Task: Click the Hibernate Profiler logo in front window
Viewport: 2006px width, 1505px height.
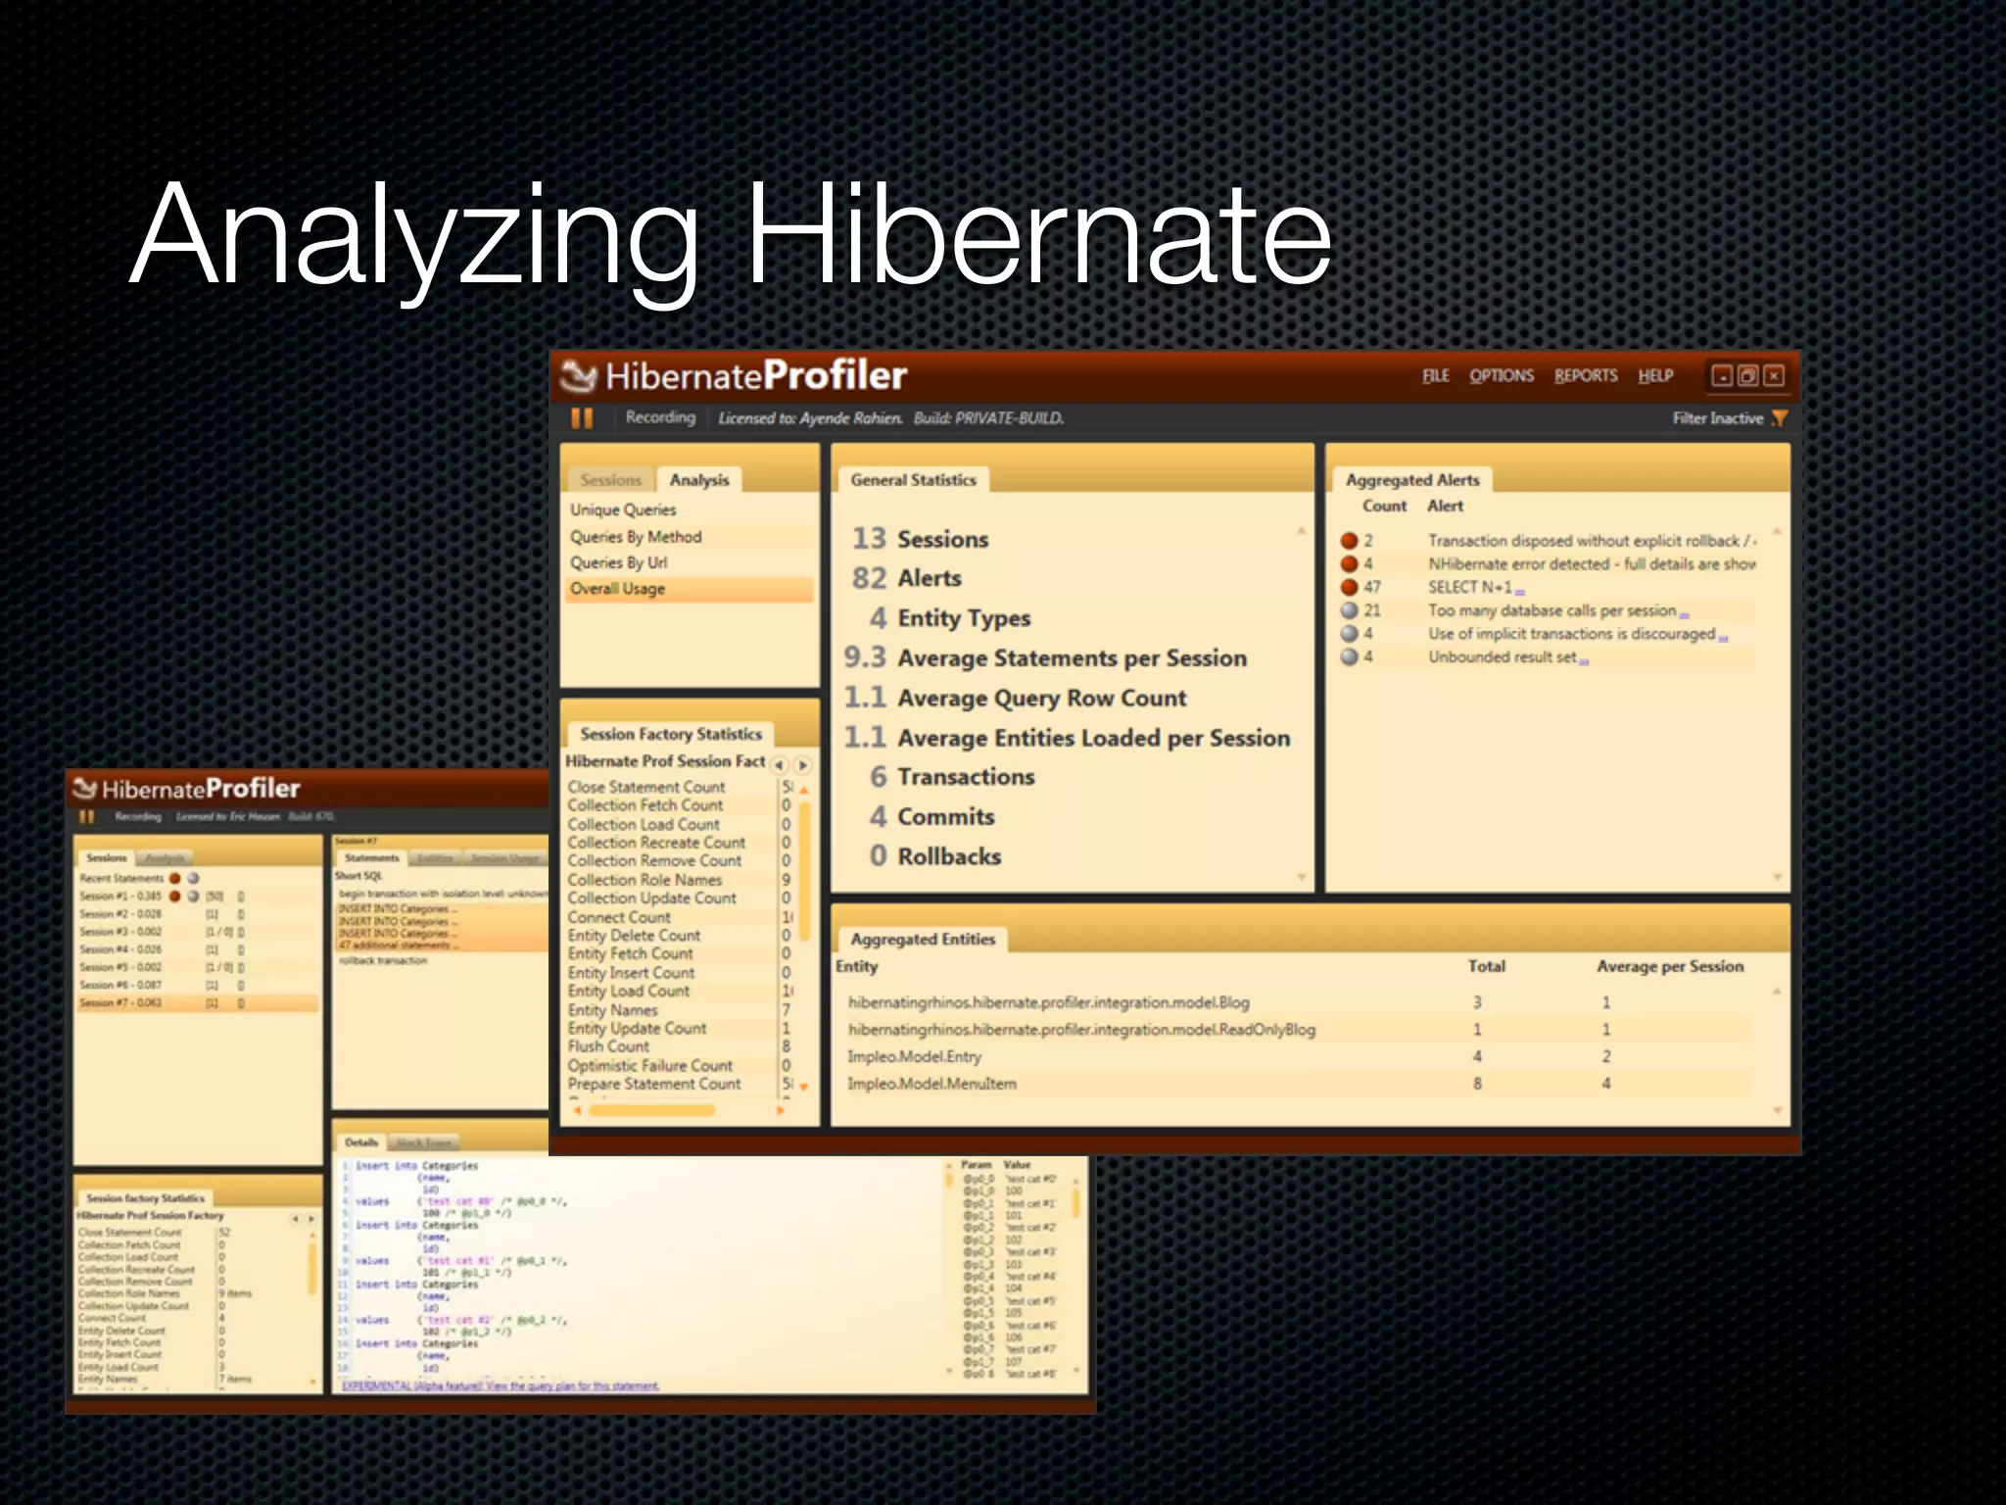Action: coord(578,375)
